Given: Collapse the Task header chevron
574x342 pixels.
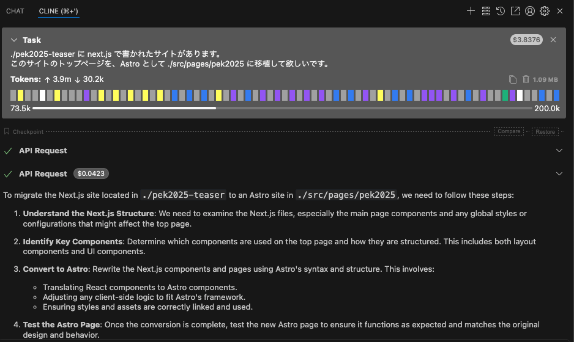Looking at the screenshot, I should coord(14,40).
